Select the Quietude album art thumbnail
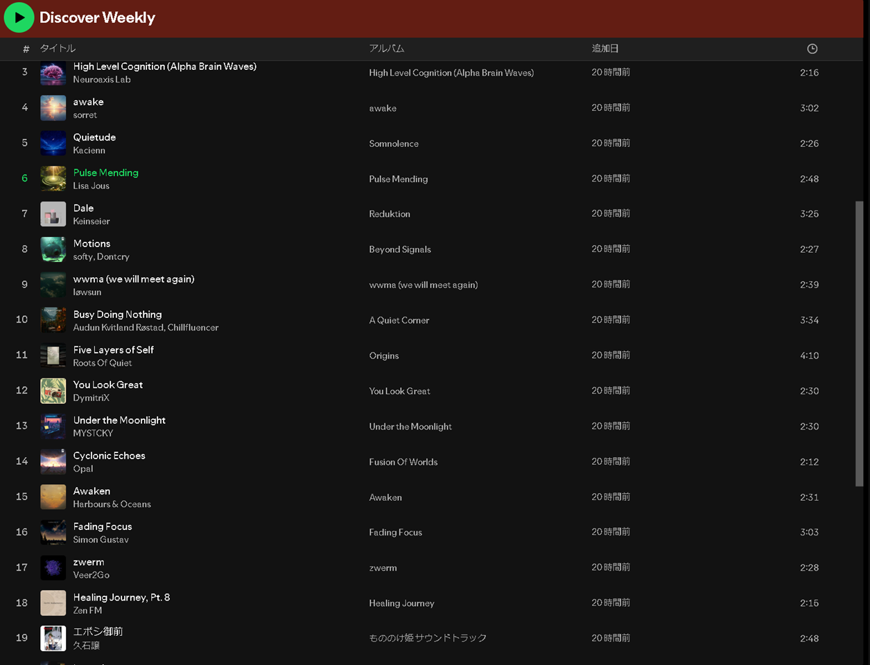The image size is (870, 665). coord(53,143)
